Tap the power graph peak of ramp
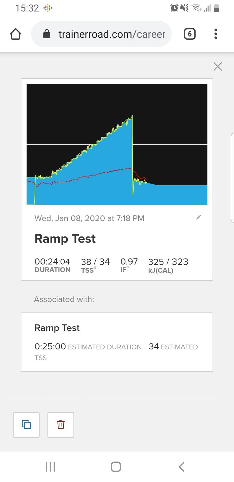This screenshot has height=482, width=234. [132, 117]
